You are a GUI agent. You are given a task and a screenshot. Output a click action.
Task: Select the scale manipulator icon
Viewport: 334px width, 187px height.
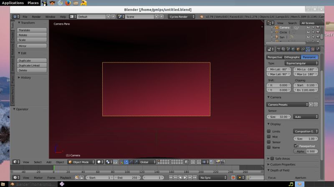coord(136,162)
